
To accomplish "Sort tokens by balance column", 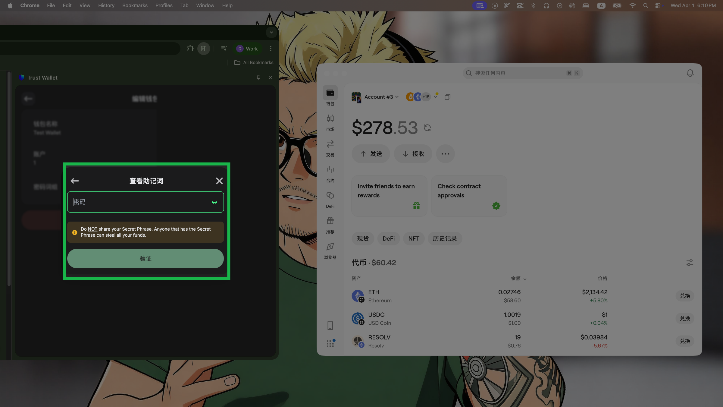I will (519, 279).
